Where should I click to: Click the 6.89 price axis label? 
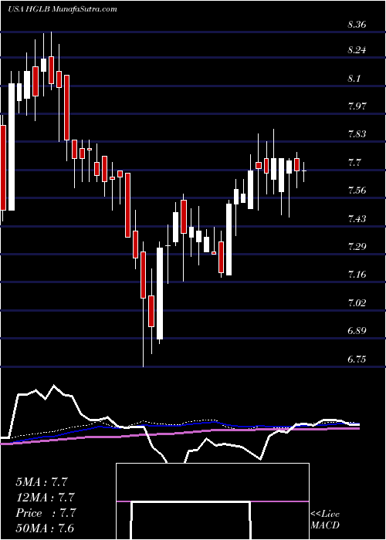[x=357, y=331]
